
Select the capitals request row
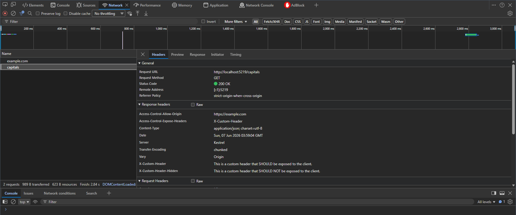pyautogui.click(x=68, y=67)
